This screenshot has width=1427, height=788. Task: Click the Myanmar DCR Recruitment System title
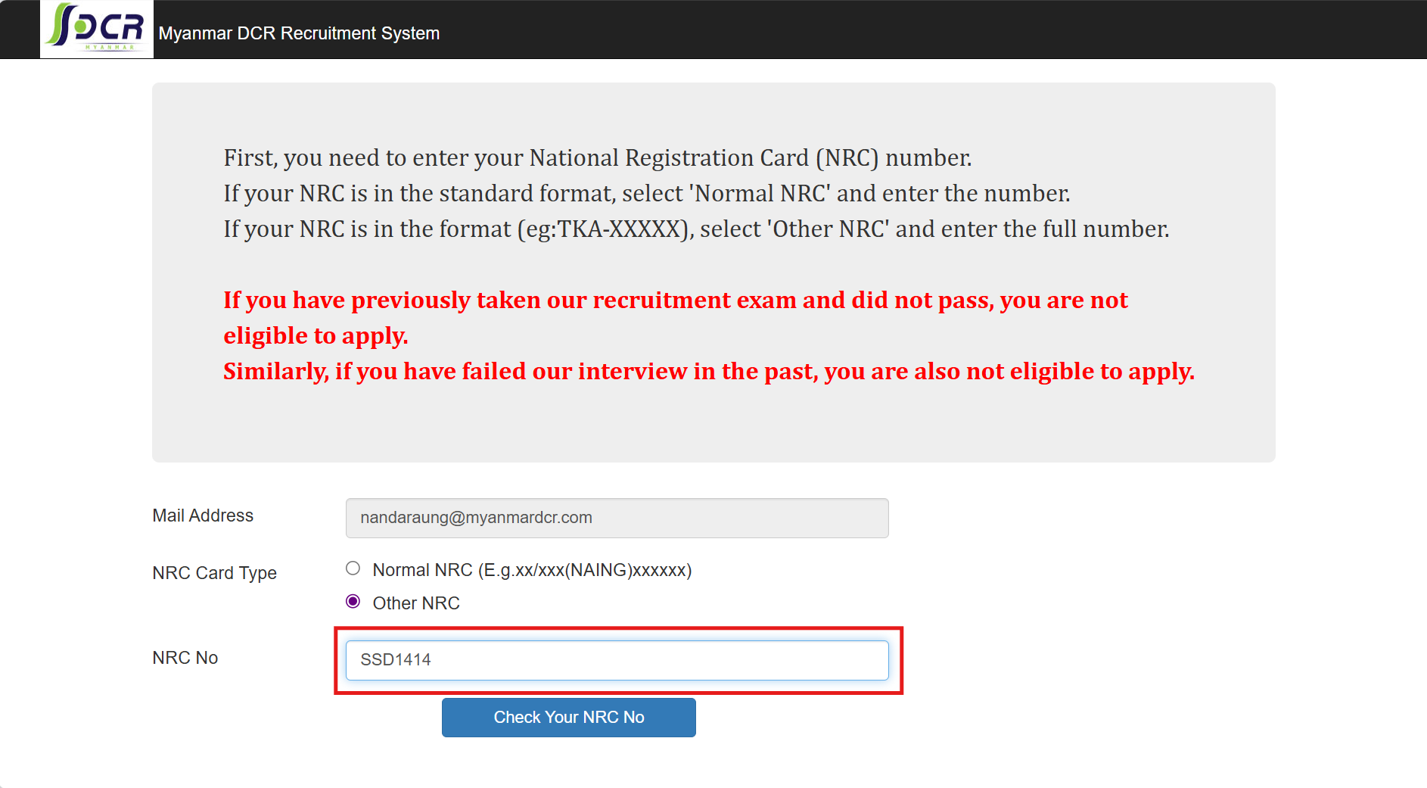click(x=299, y=33)
